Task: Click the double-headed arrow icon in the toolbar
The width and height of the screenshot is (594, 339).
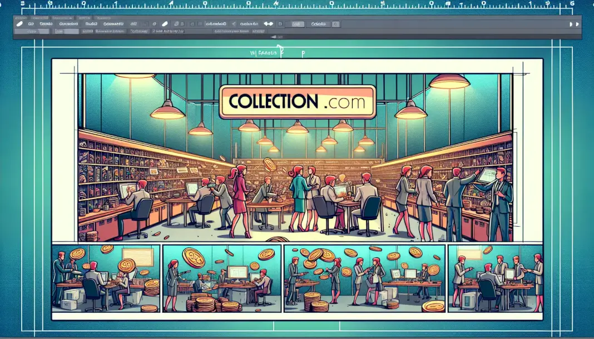Action: point(269,24)
